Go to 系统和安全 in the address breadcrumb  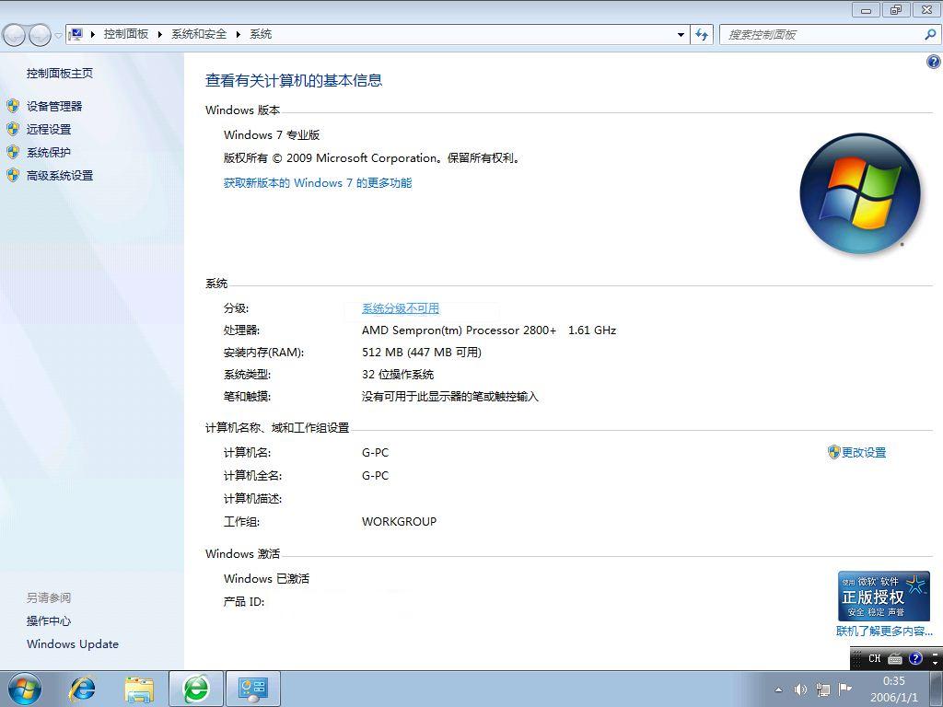point(199,34)
